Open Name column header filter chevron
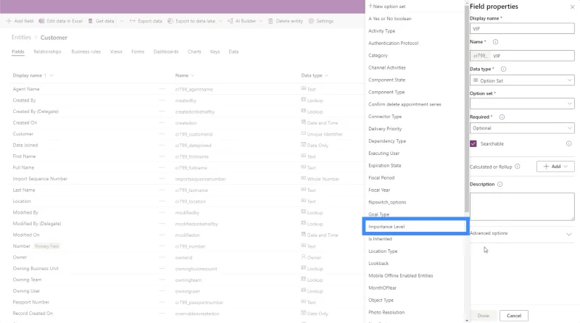Image resolution: width=580 pixels, height=323 pixels. click(x=192, y=75)
